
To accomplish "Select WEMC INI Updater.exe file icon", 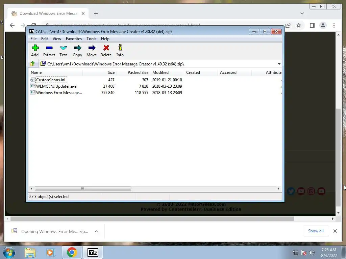I will click(x=32, y=86).
